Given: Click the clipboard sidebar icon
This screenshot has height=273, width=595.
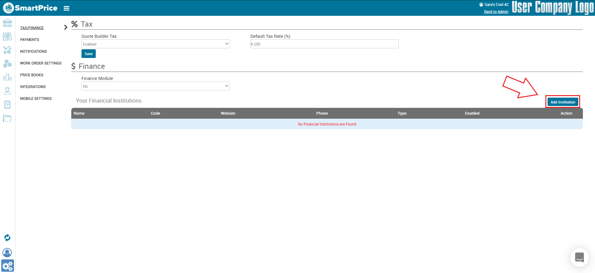Looking at the screenshot, I should tap(7, 104).
